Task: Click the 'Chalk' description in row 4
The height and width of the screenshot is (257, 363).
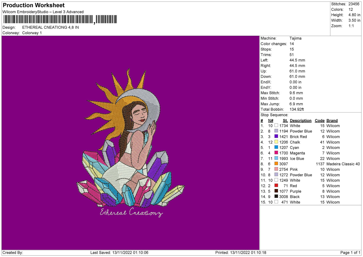Action: [295, 142]
